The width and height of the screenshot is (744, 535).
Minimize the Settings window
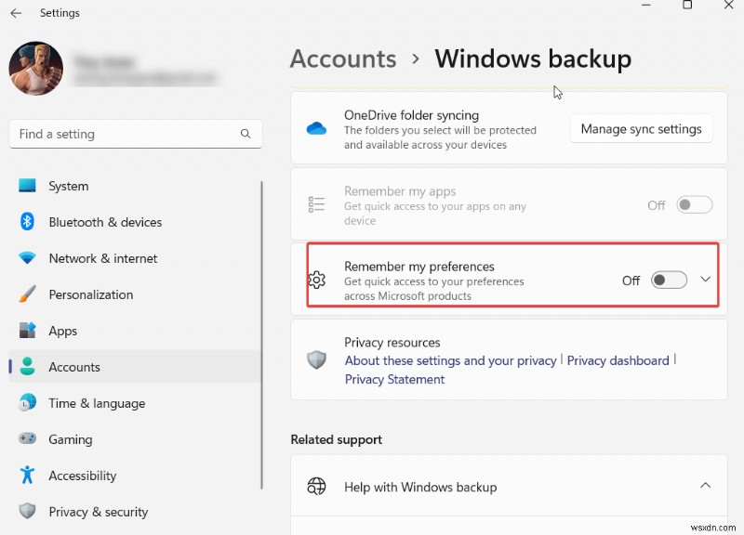[645, 5]
